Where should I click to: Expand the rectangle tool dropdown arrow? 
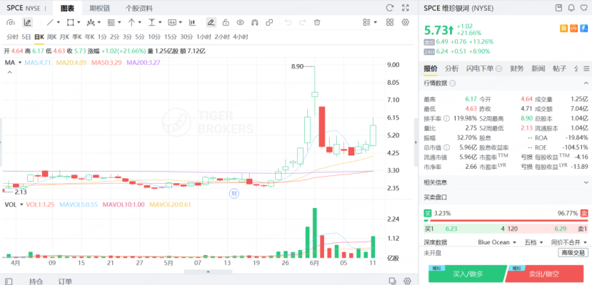79,23
